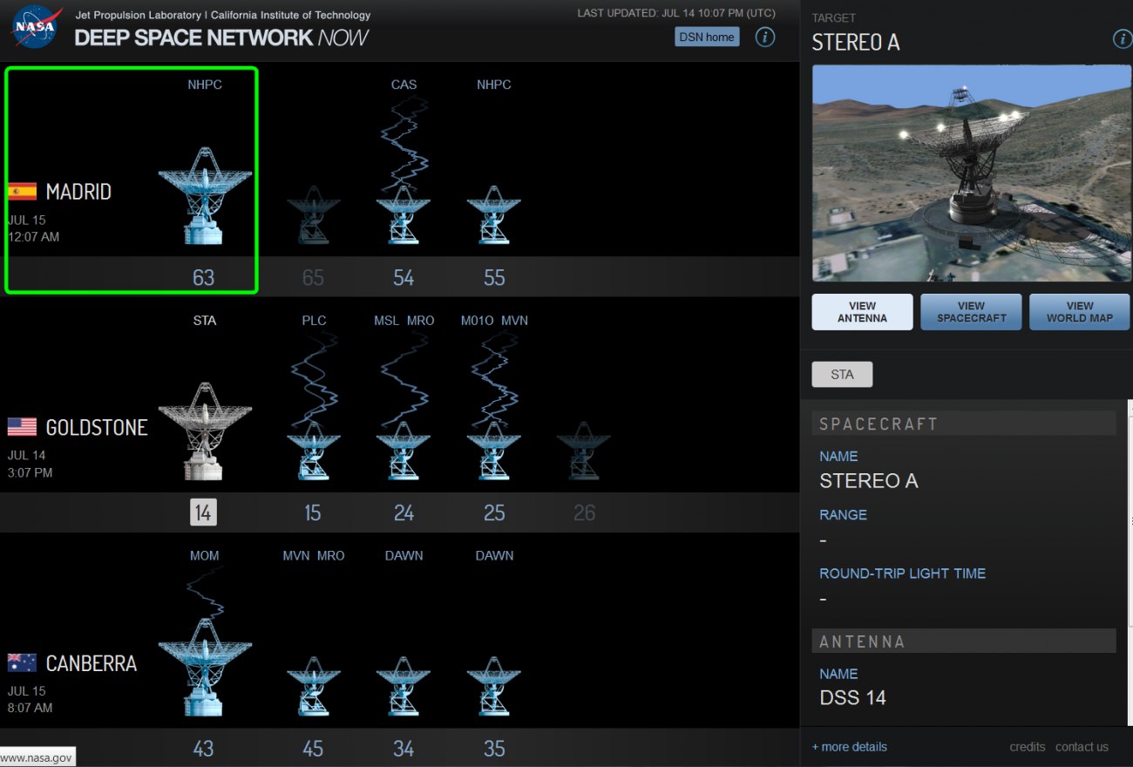
Task: Open the credits link
Action: point(1027,747)
